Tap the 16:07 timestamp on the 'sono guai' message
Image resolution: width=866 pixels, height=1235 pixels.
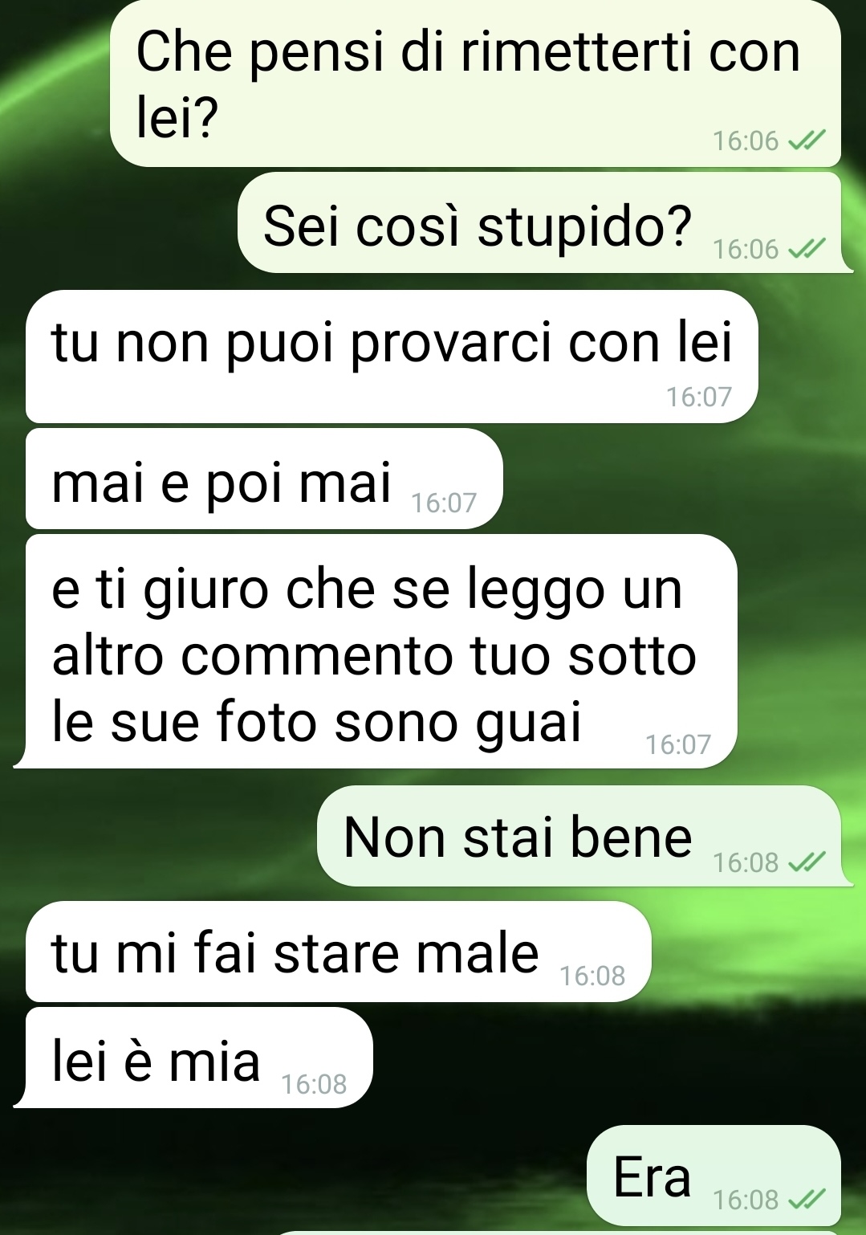pos(678,744)
